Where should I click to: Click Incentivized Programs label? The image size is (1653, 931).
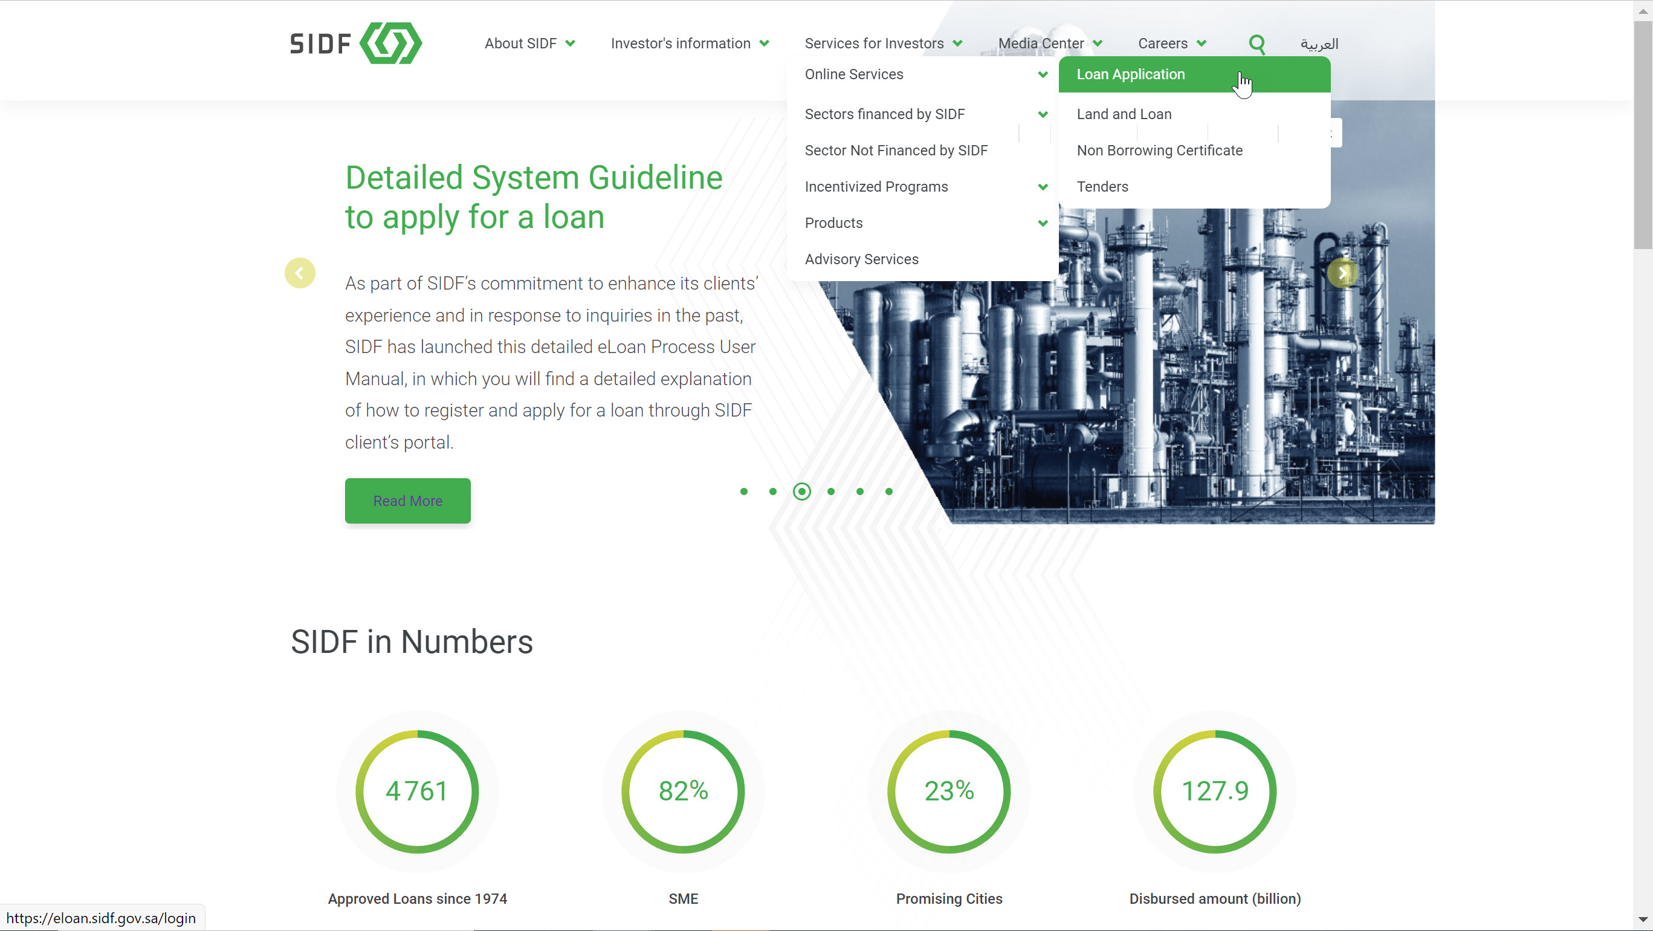point(876,187)
